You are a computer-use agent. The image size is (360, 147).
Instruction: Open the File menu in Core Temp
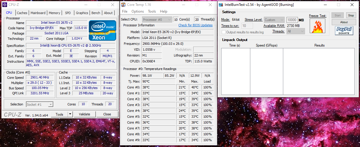click(x=125, y=11)
